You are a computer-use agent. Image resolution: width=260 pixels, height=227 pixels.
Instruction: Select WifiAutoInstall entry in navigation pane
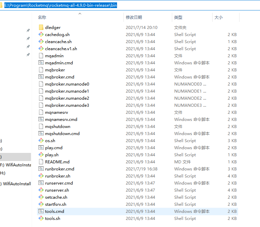(x=15, y=184)
